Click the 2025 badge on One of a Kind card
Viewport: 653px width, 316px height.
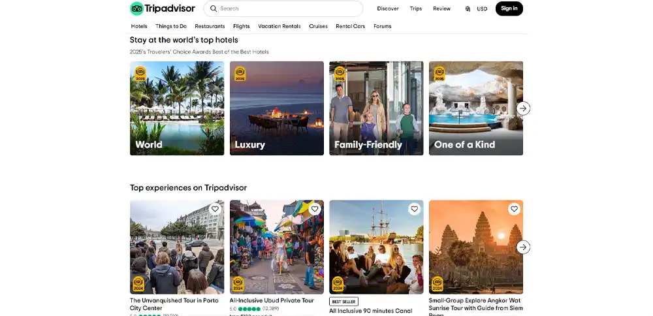[x=439, y=74]
